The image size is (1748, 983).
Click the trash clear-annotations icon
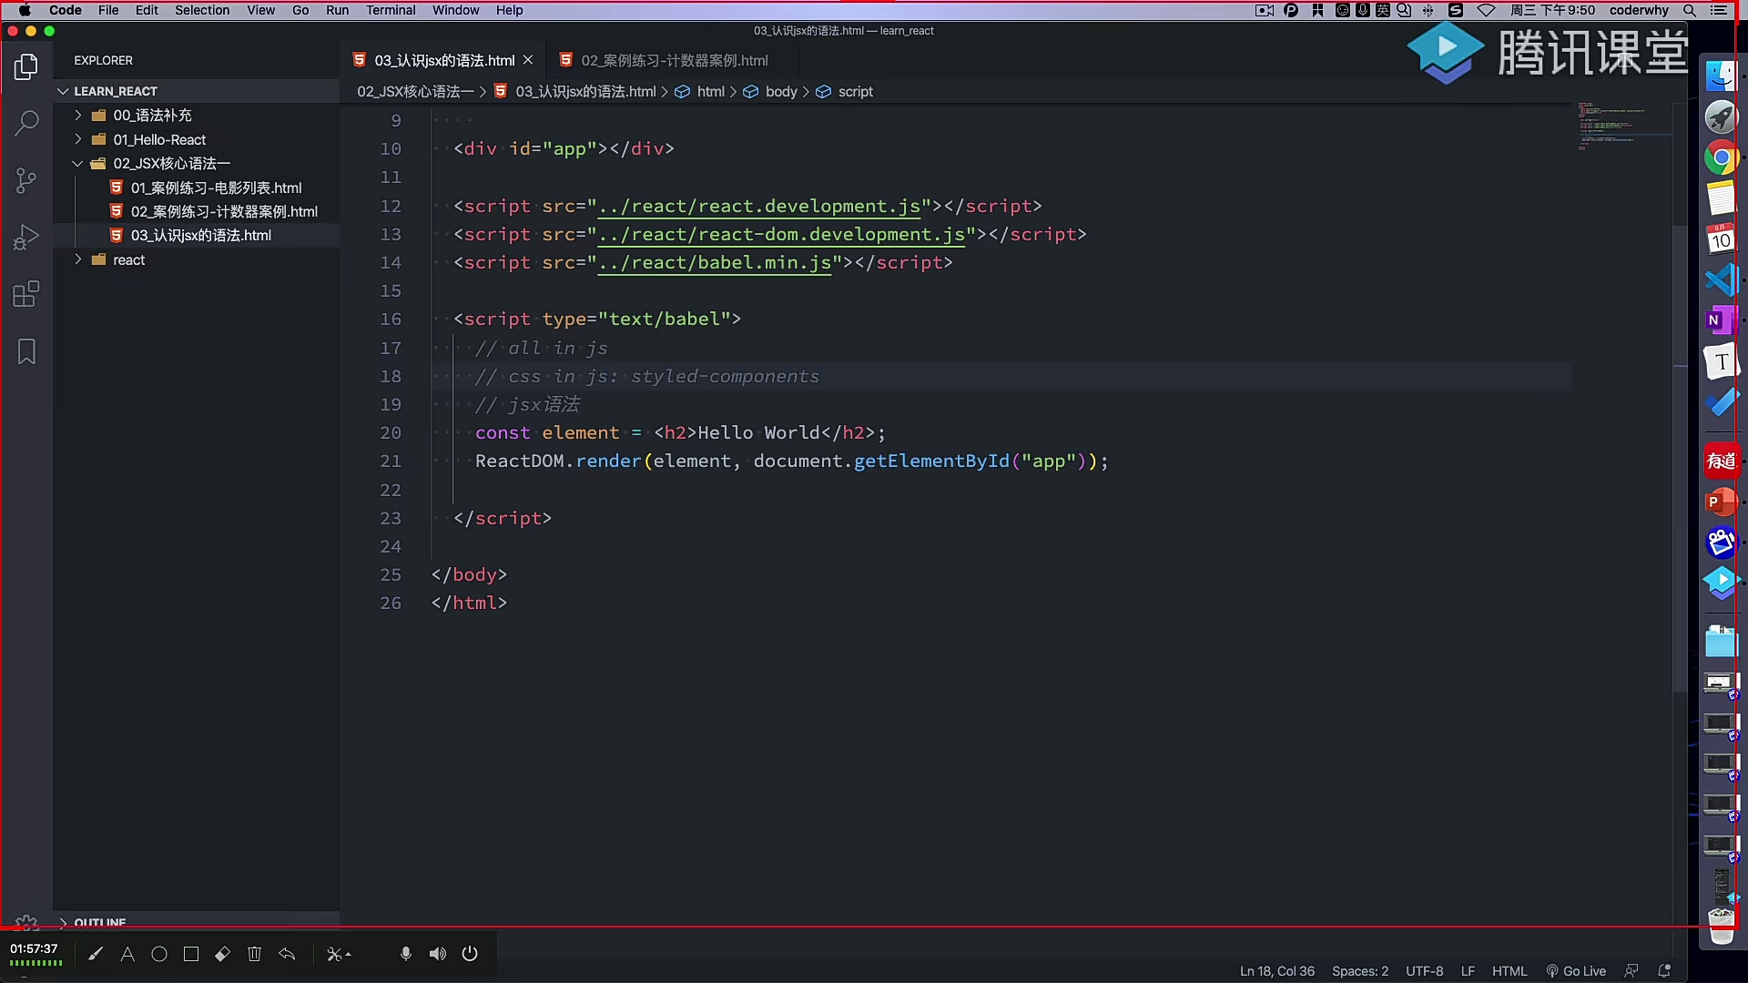tap(255, 954)
